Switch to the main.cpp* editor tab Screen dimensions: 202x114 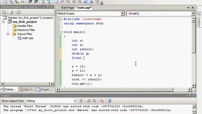84,8
